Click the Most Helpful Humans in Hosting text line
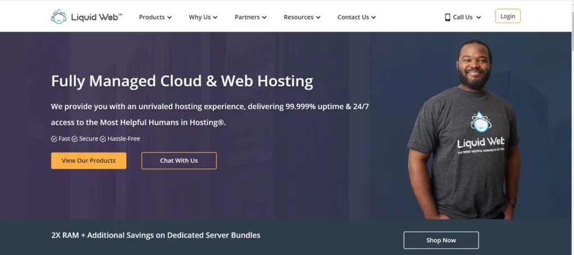Viewport: 574px width, 255px height. tap(138, 123)
